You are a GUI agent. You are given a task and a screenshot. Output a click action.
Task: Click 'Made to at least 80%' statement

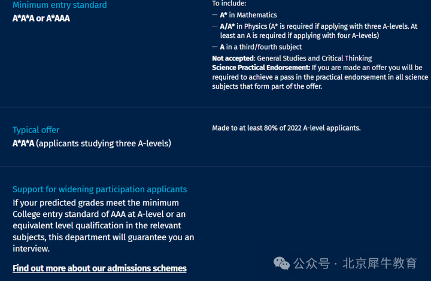pos(286,128)
